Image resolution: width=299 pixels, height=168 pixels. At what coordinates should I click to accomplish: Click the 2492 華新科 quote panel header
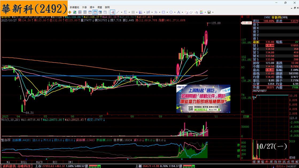point(276,17)
